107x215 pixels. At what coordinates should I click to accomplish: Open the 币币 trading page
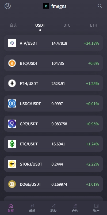(x=32, y=208)
